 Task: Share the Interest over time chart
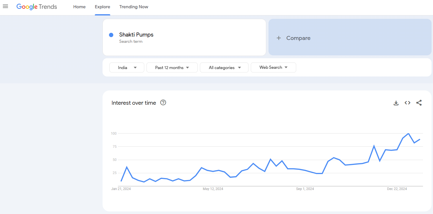(x=419, y=103)
